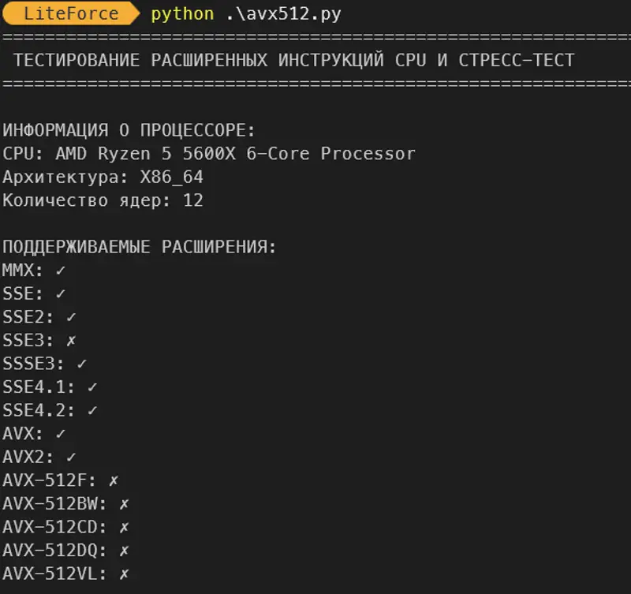Click the CPU AMD Ryzen 5 5600X line
The width and height of the screenshot is (631, 594).
pos(209,154)
